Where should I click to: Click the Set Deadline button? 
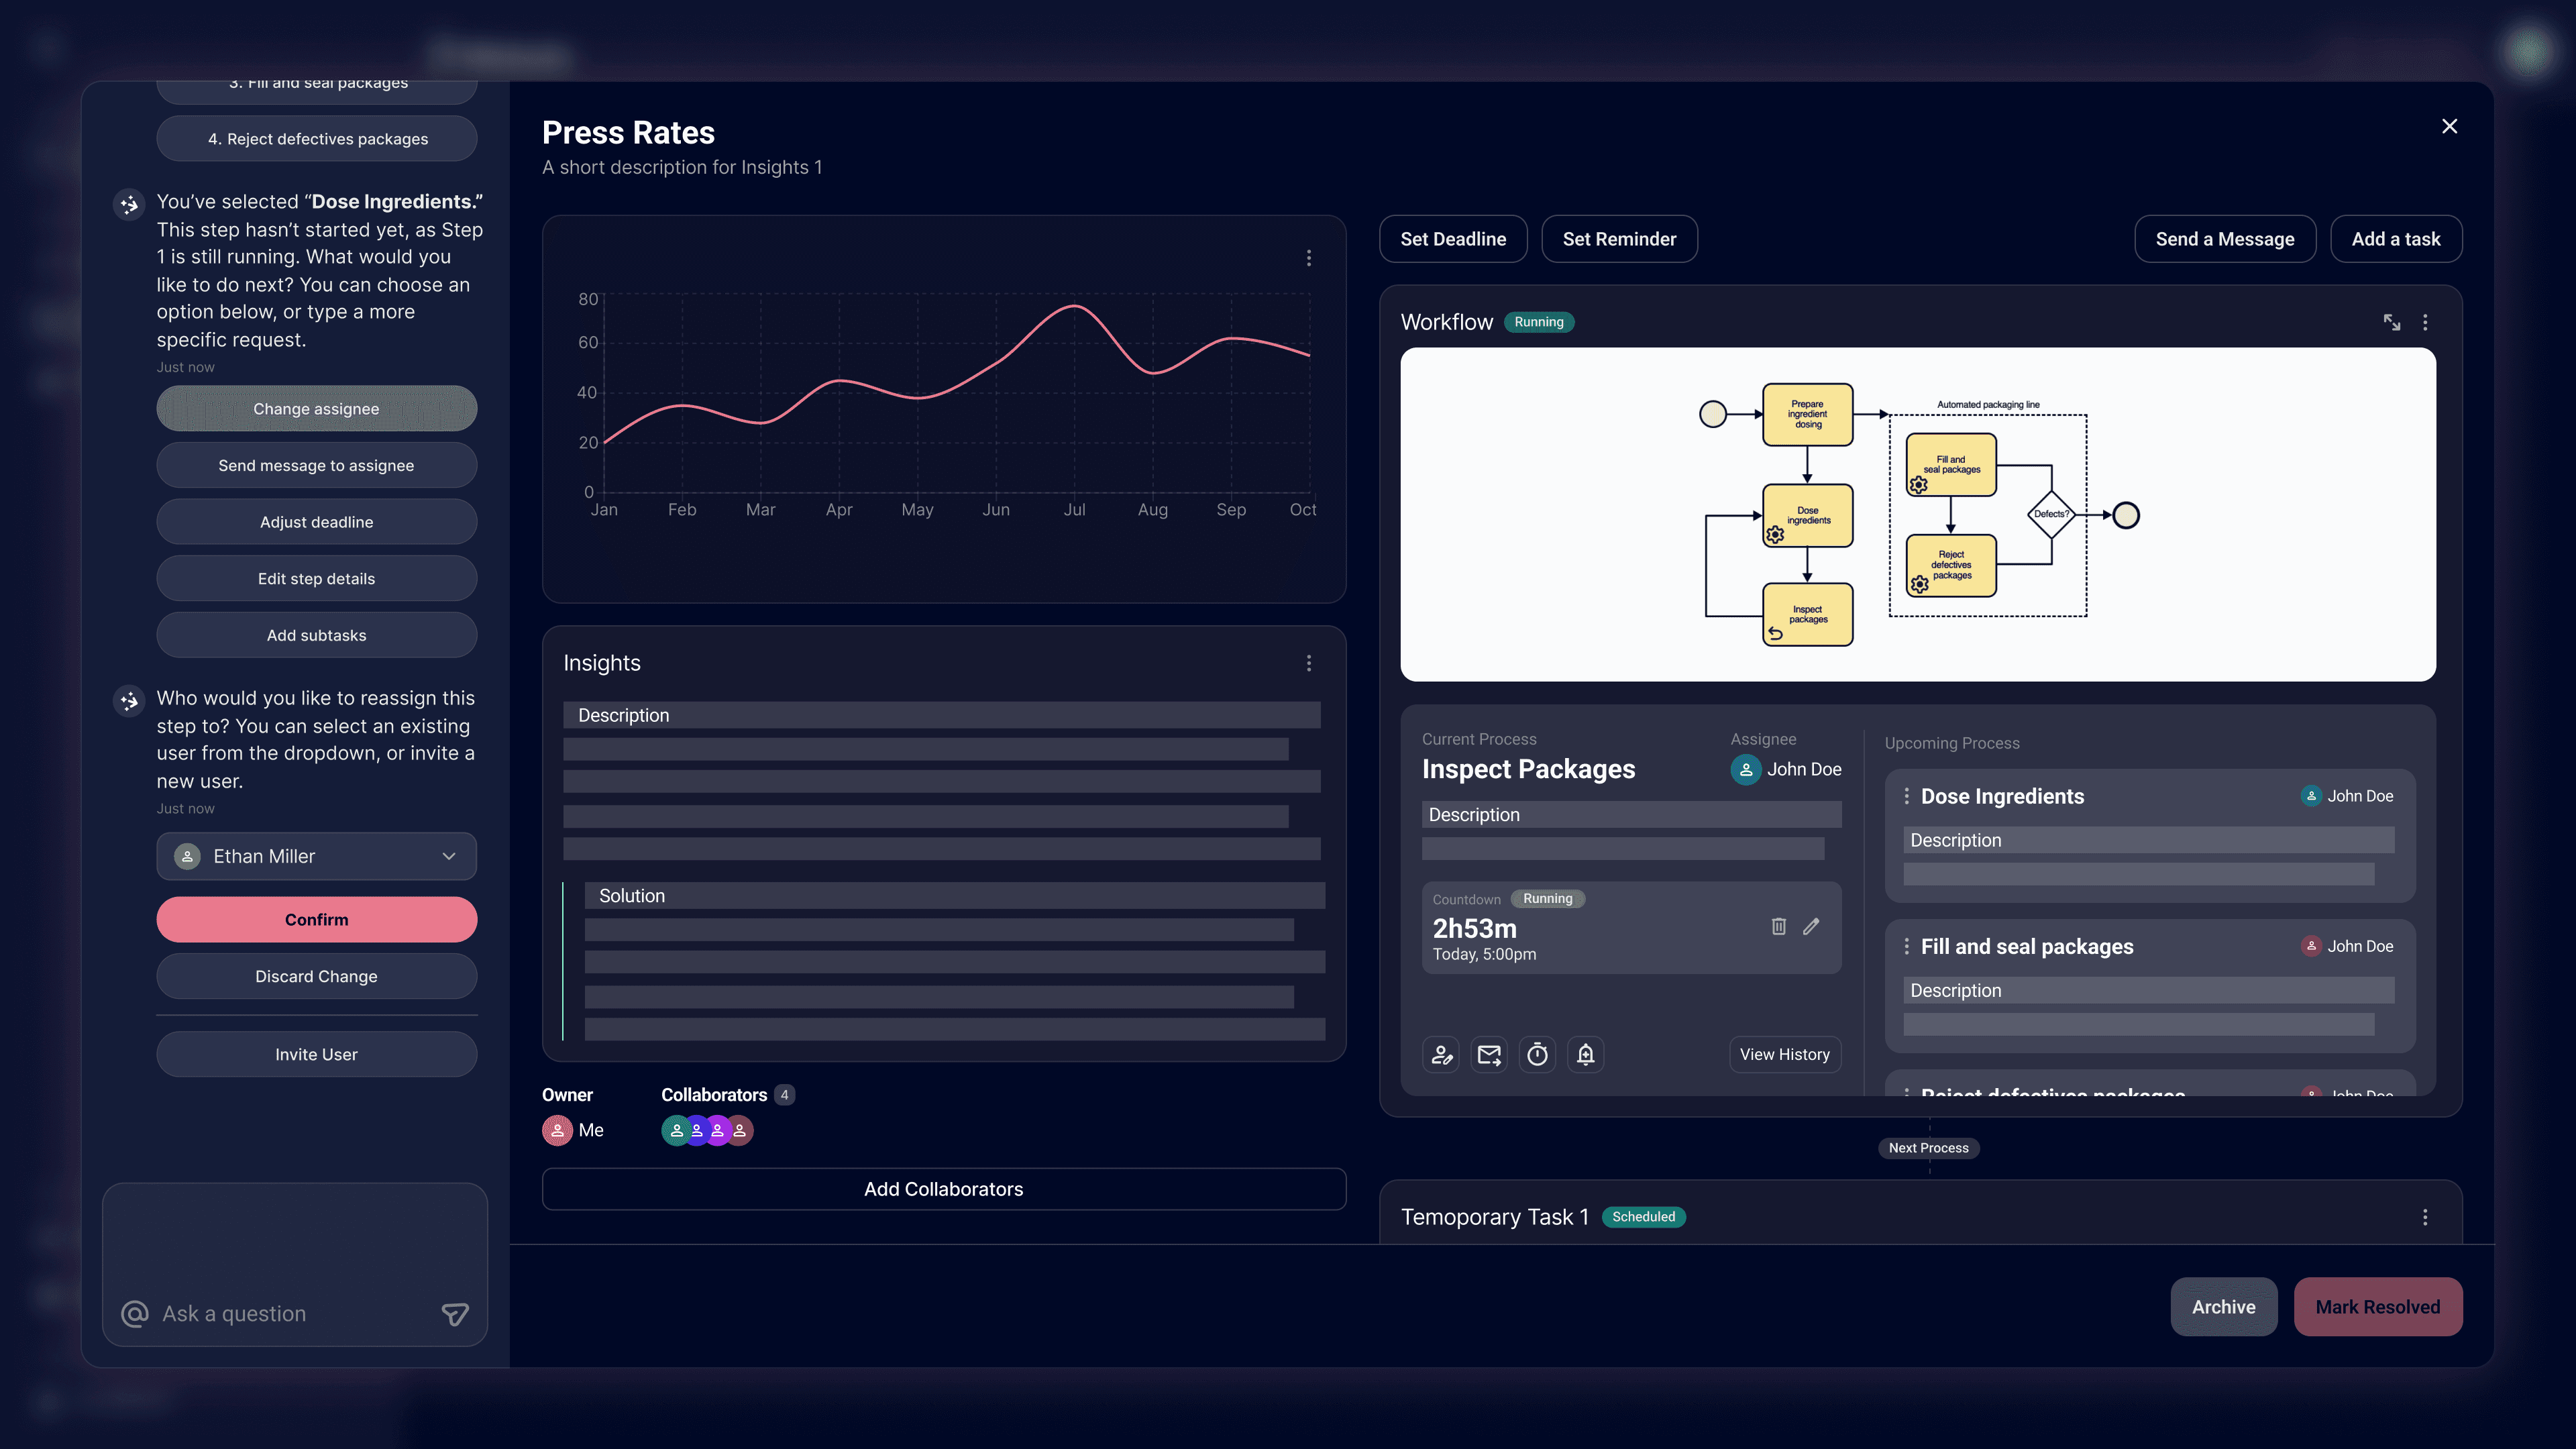pos(1452,239)
